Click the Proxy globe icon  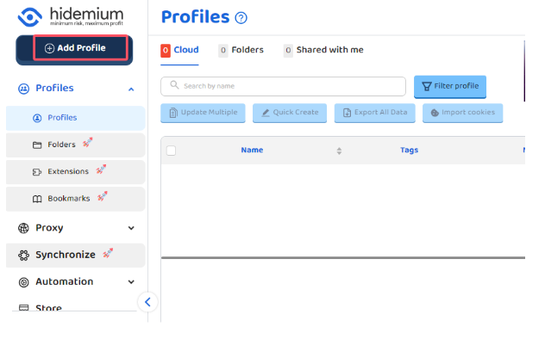(x=24, y=228)
